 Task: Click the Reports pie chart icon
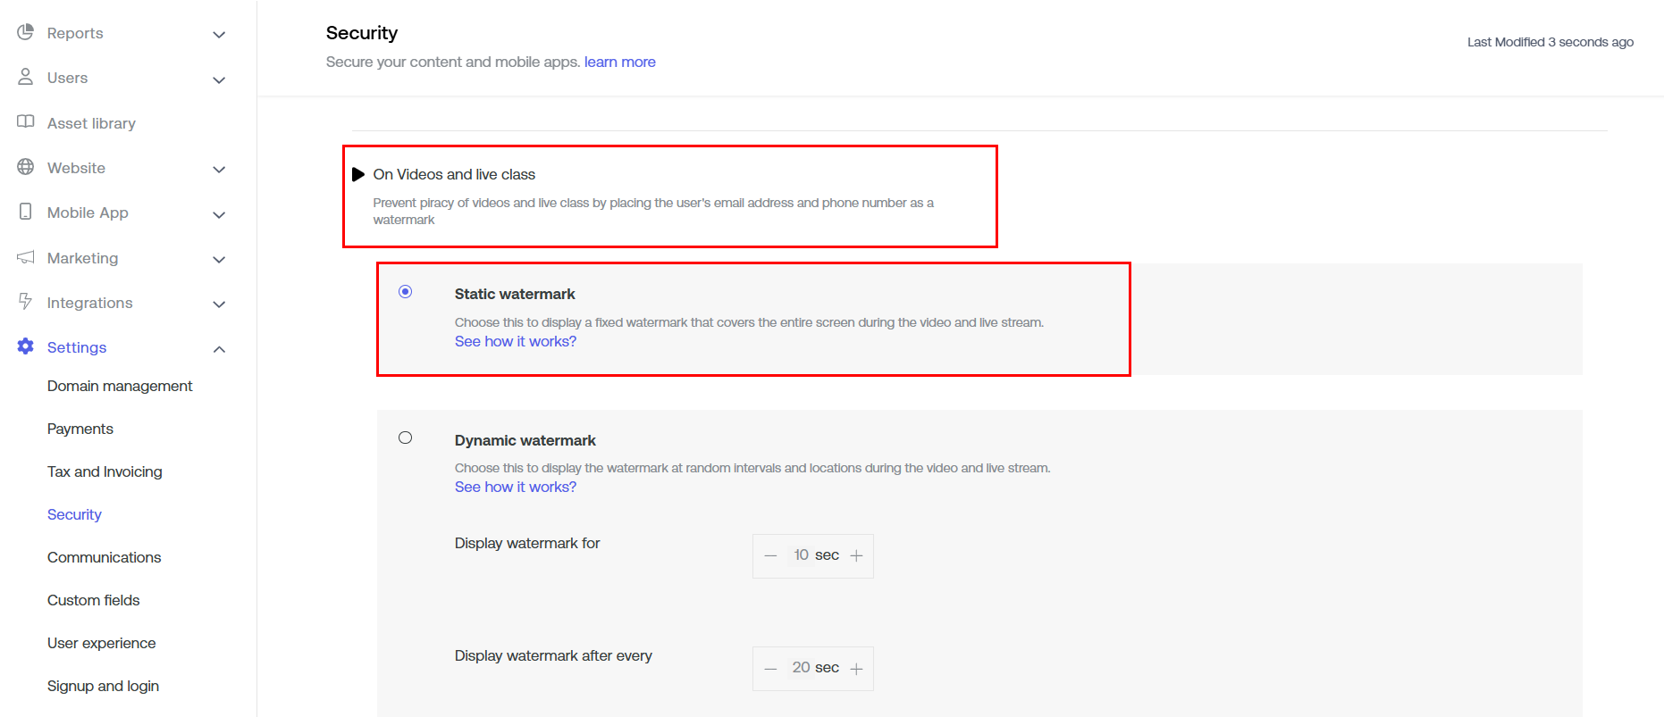click(x=25, y=32)
